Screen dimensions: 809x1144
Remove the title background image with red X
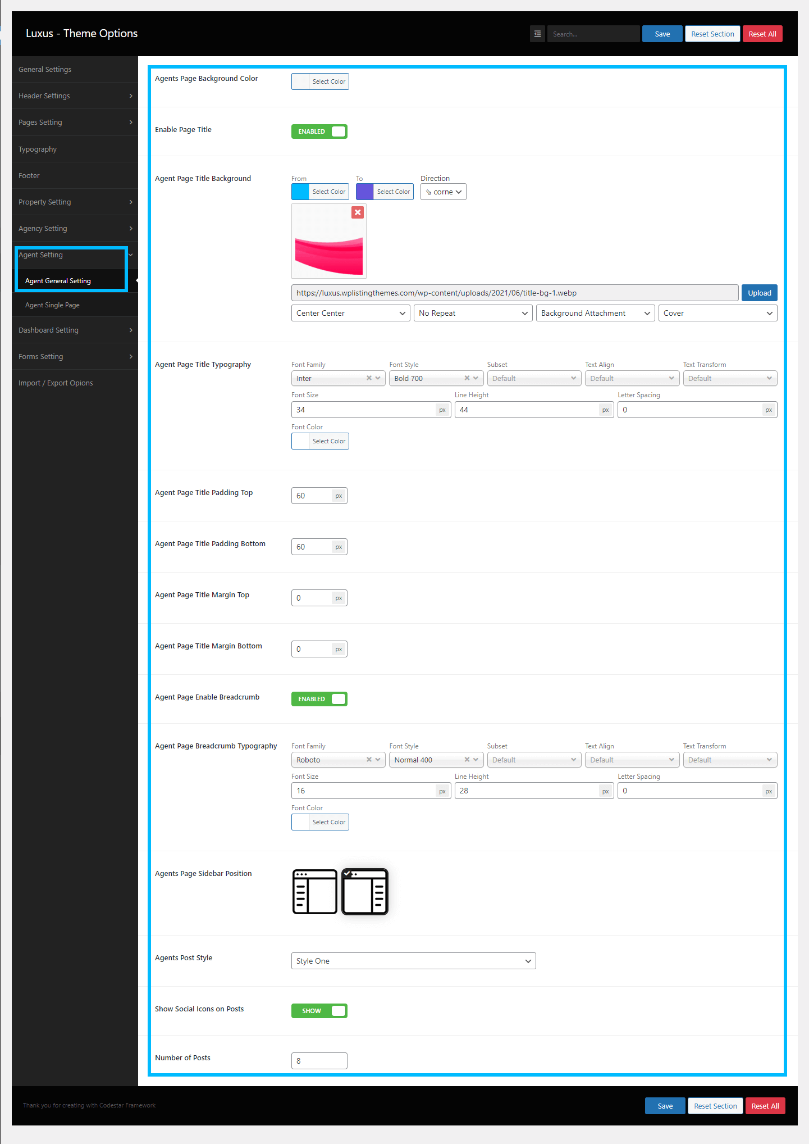(x=358, y=212)
